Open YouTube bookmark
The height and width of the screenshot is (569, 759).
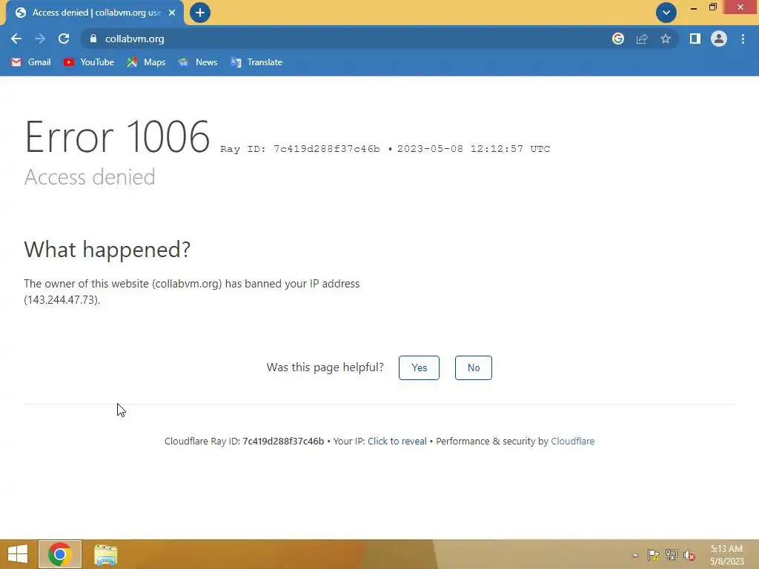89,62
